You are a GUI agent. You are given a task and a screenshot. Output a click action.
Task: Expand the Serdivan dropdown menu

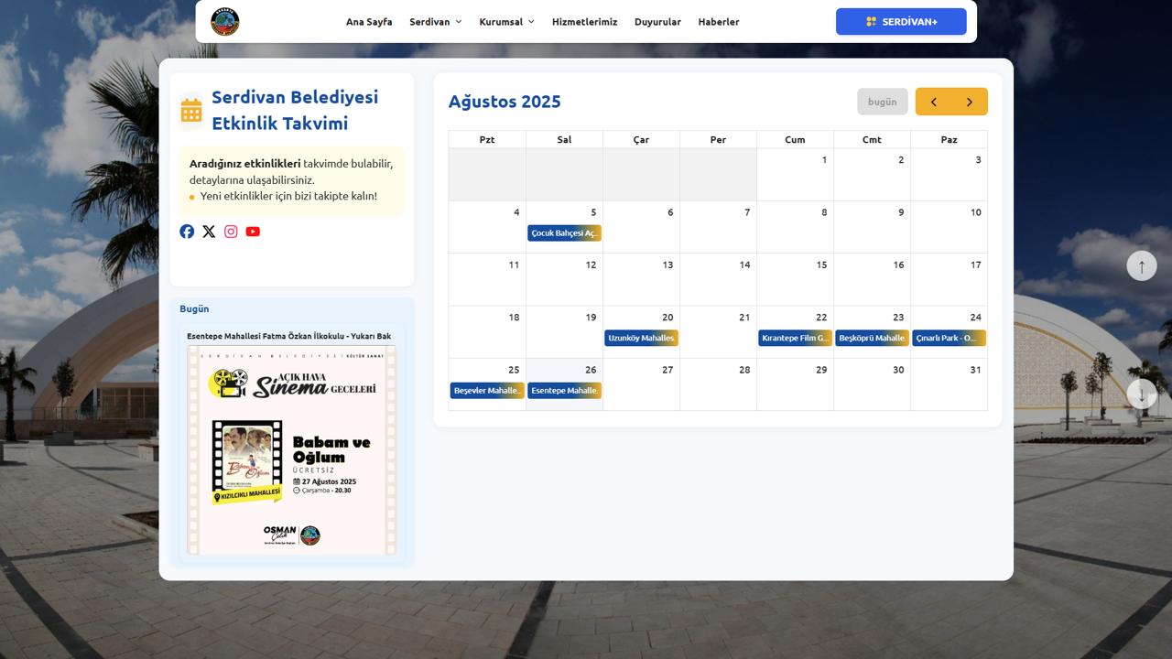tap(435, 22)
